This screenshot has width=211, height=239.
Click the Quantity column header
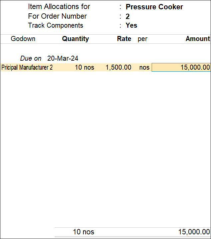click(75, 39)
